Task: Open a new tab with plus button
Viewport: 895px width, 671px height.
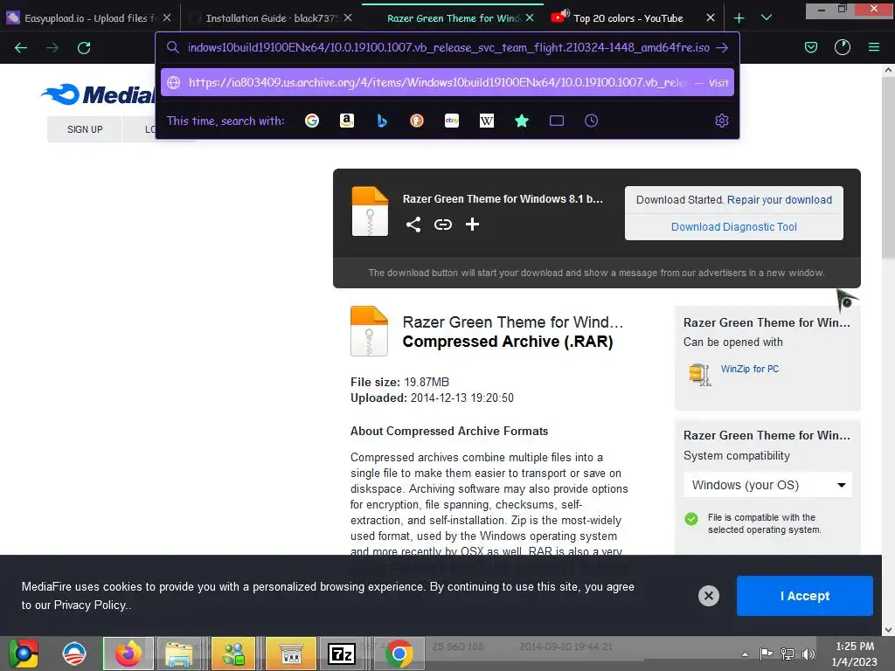Action: coord(739,18)
